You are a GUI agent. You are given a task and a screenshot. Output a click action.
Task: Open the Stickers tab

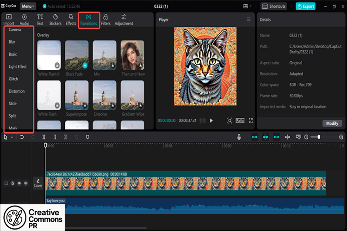pyautogui.click(x=55, y=20)
